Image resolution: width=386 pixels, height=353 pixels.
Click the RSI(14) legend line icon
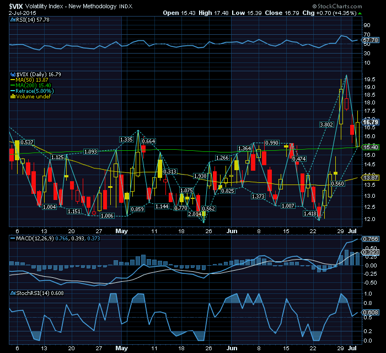[13, 20]
